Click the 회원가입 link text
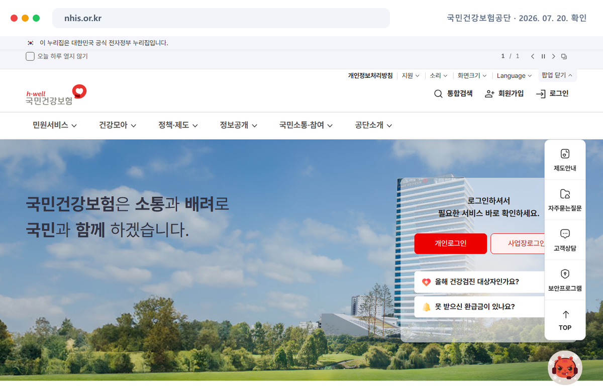603x388 pixels. click(511, 93)
